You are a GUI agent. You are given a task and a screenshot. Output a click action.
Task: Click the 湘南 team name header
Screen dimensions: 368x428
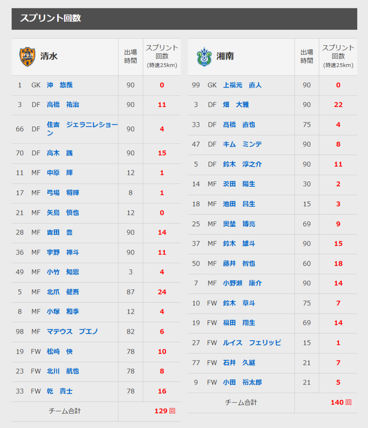click(x=225, y=56)
